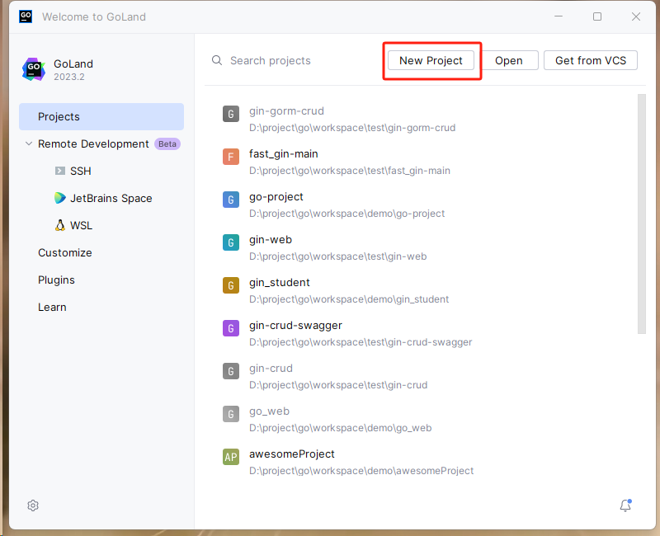Click path ending demo\awesomeProject
The height and width of the screenshot is (536, 660).
pos(361,471)
